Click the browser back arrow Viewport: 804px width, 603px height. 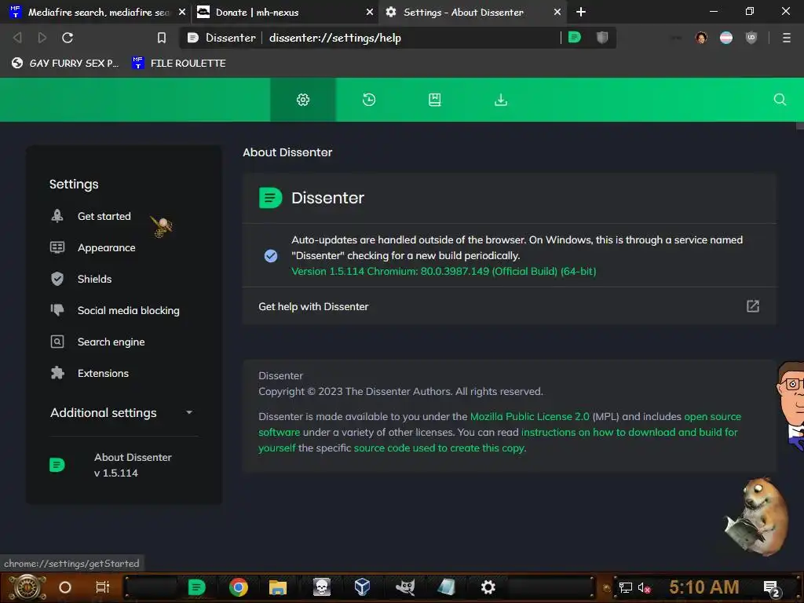[17, 38]
